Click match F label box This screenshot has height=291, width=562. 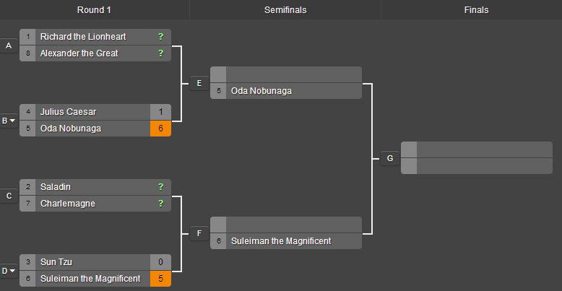pos(199,233)
